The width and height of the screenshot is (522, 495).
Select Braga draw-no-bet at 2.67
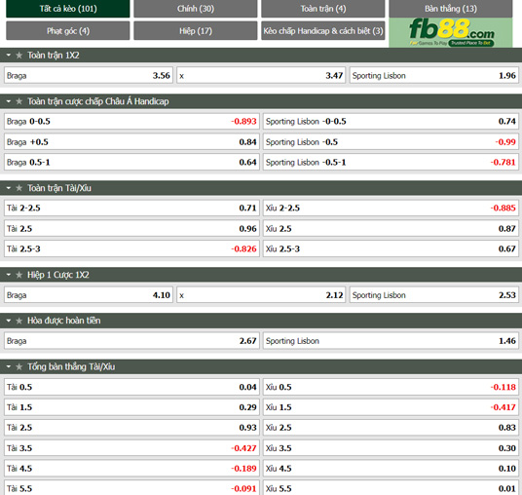pyautogui.click(x=131, y=341)
